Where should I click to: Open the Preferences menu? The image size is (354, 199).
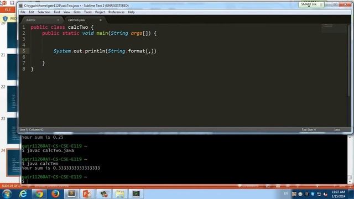[116, 12]
